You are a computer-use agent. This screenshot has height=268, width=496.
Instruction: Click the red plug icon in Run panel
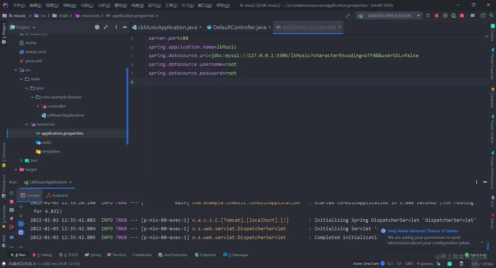click(11, 218)
